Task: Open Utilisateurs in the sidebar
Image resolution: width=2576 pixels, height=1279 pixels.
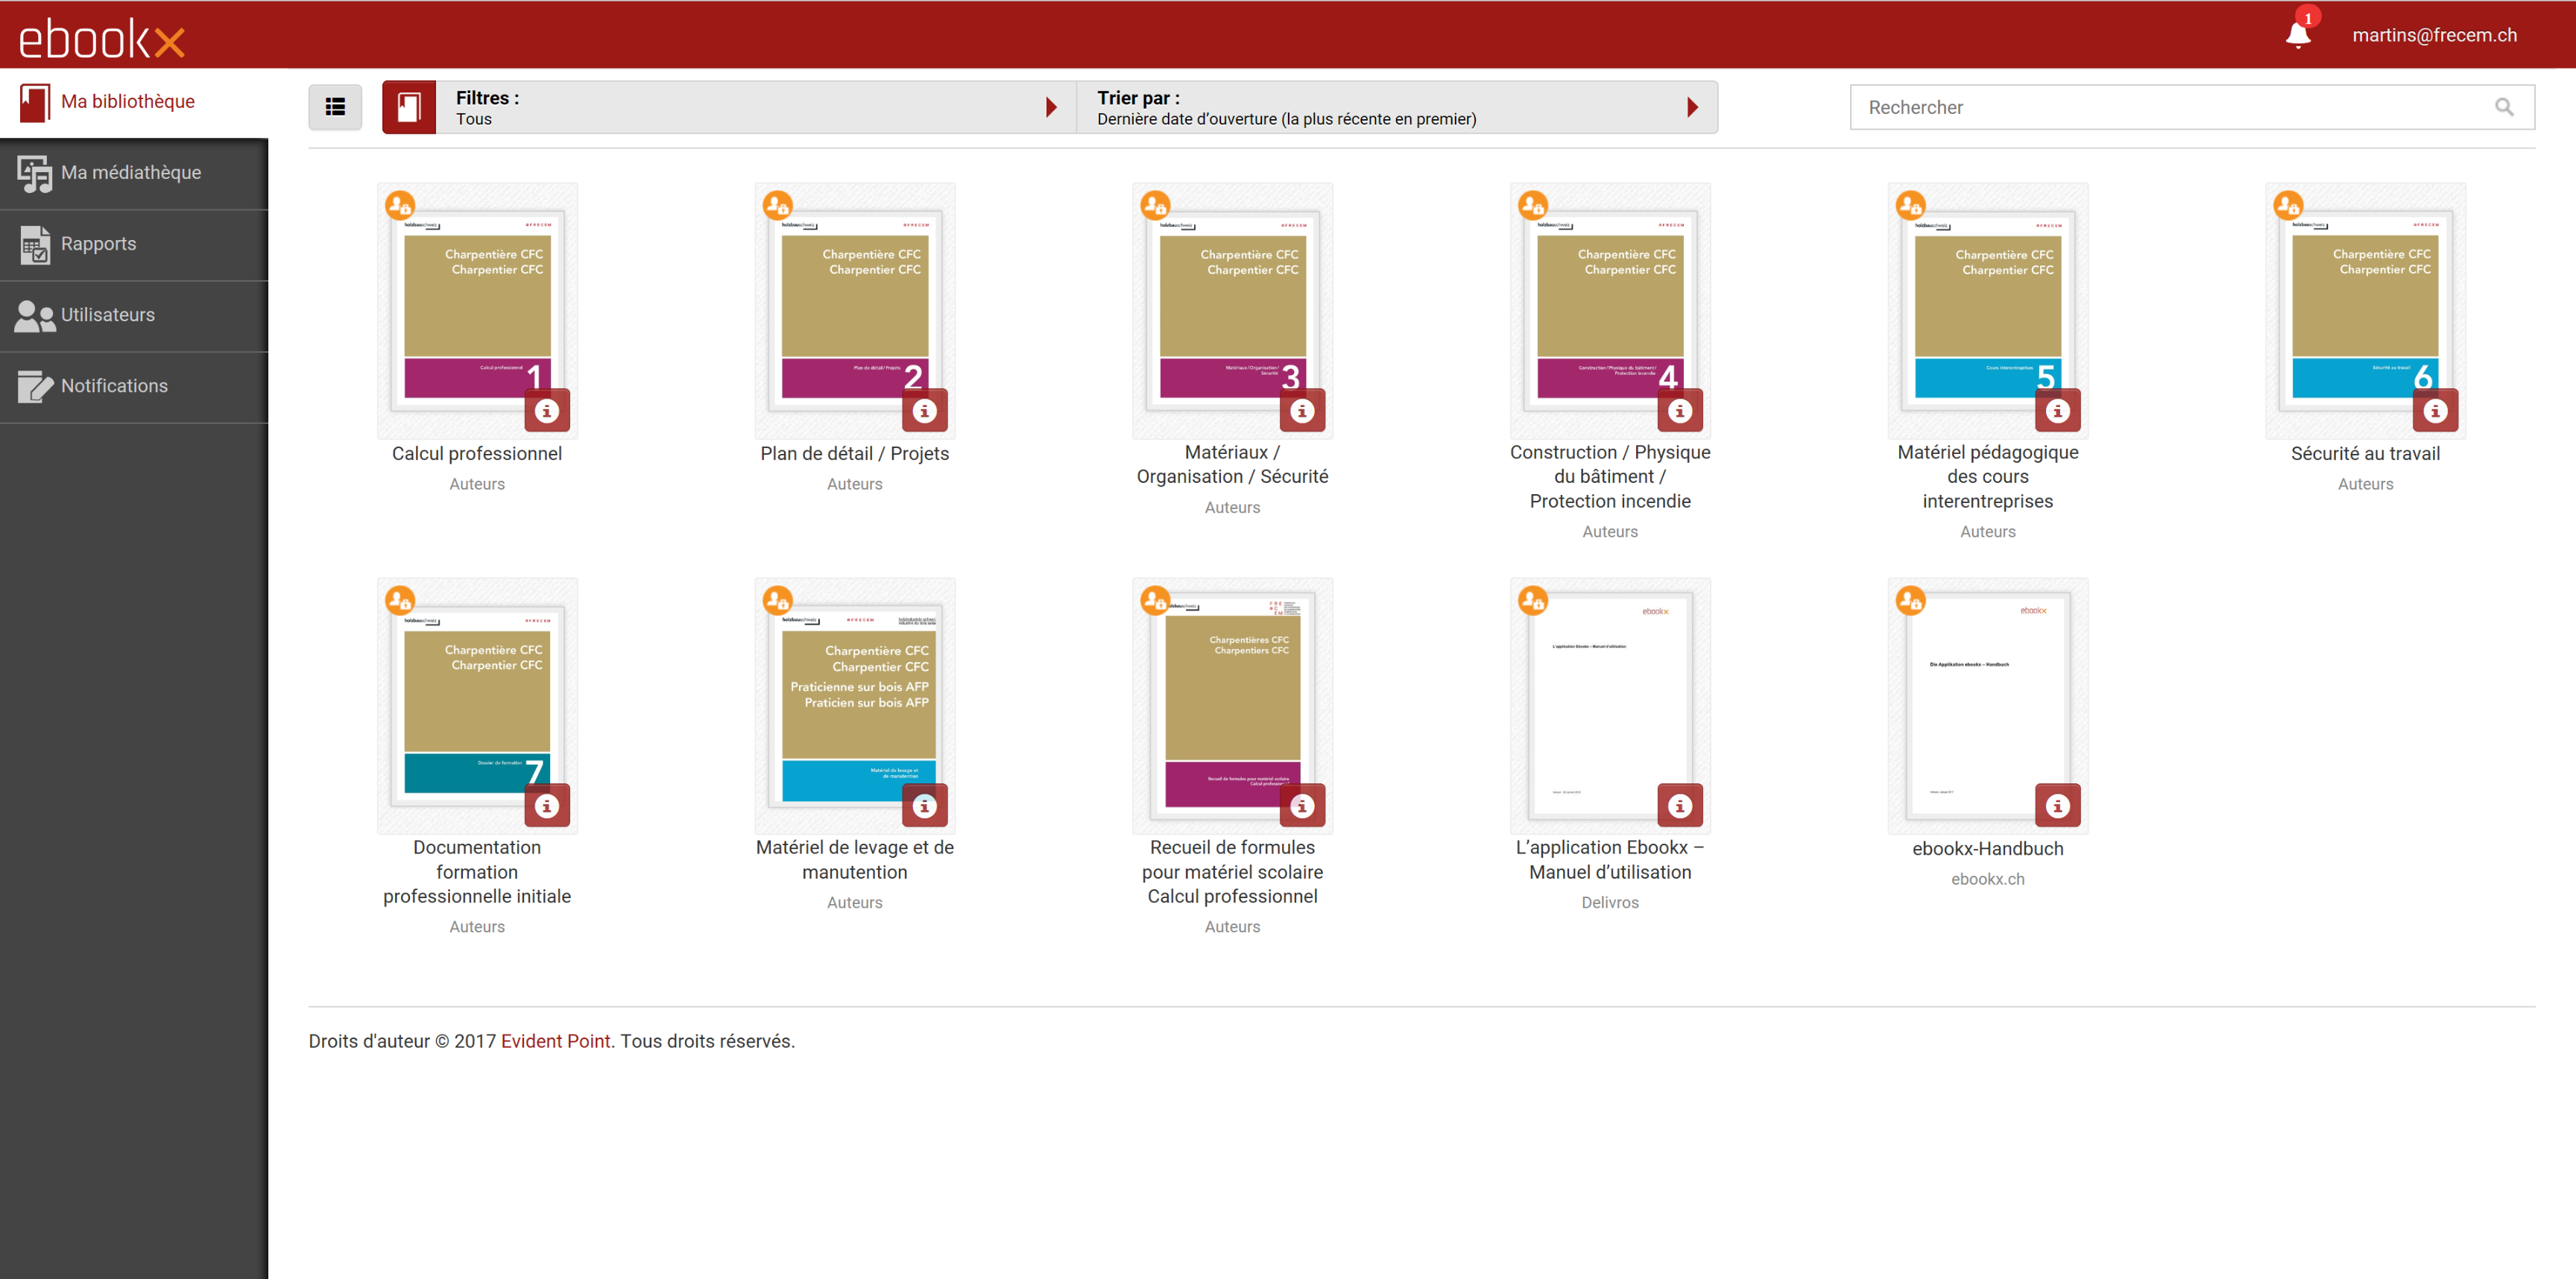Action: 107,315
